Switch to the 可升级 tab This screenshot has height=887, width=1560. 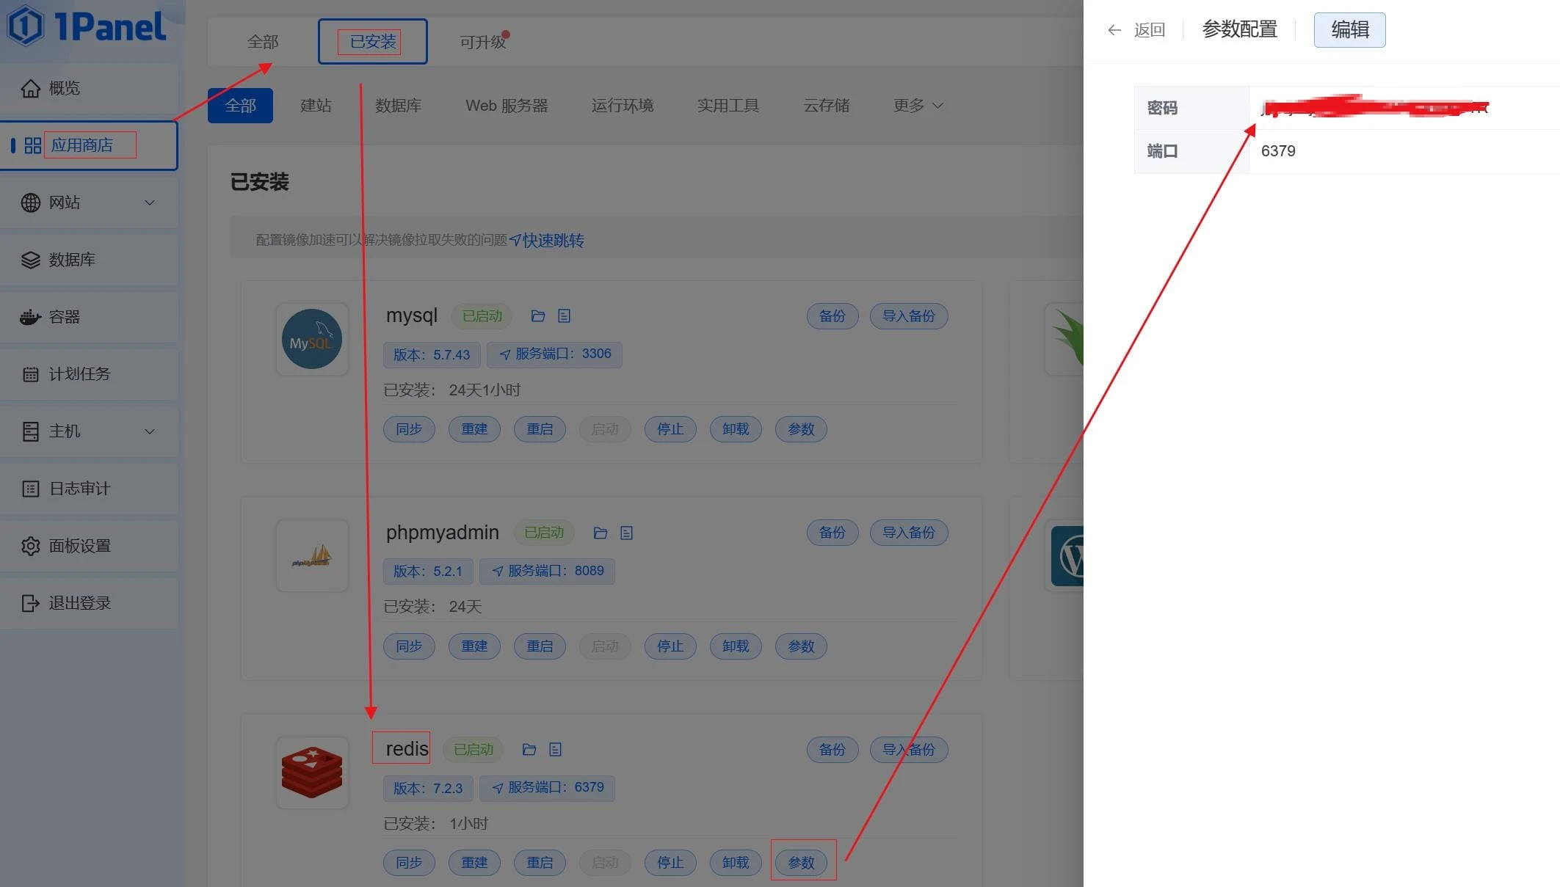tap(483, 42)
